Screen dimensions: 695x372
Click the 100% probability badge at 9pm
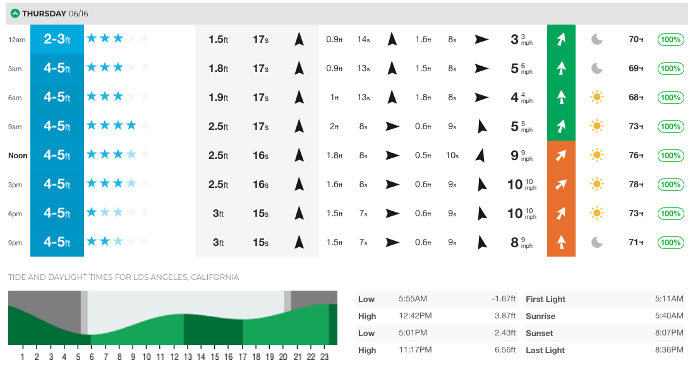point(670,242)
